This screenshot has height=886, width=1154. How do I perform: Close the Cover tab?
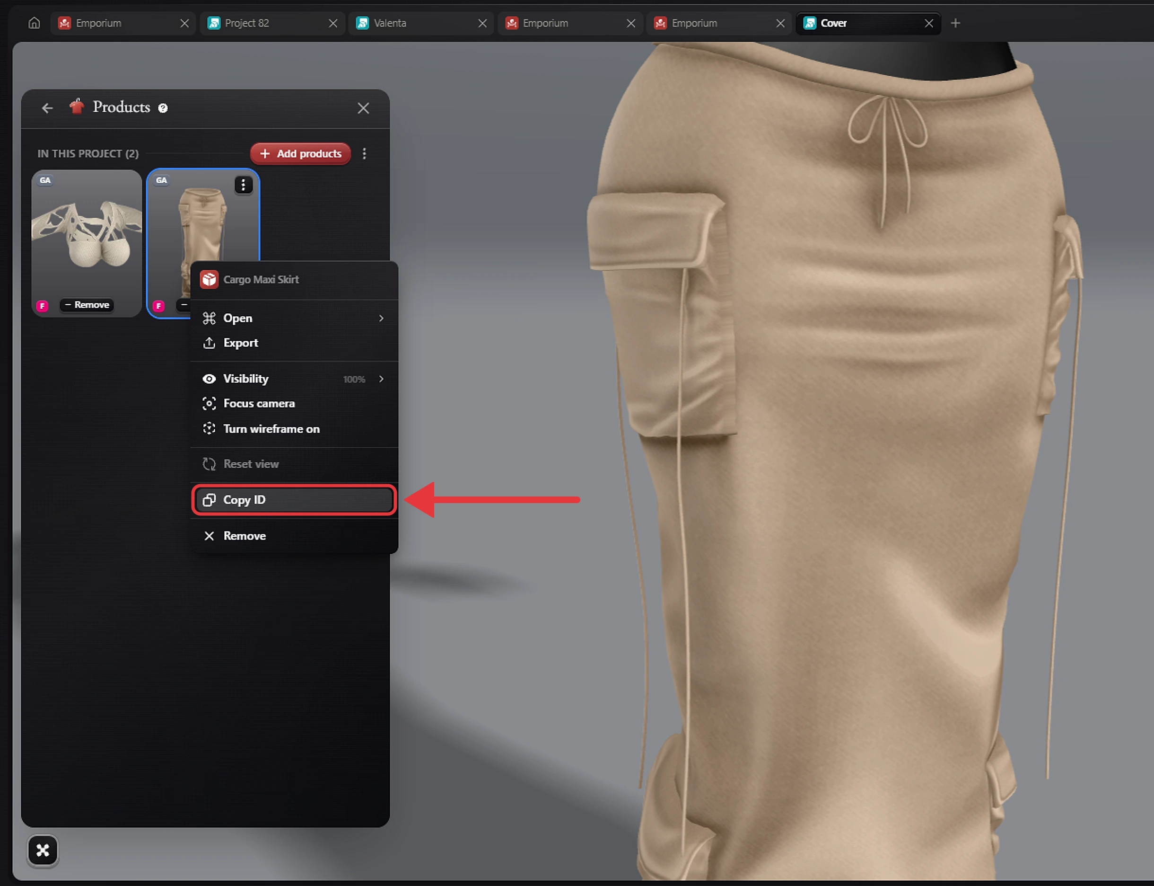[929, 23]
